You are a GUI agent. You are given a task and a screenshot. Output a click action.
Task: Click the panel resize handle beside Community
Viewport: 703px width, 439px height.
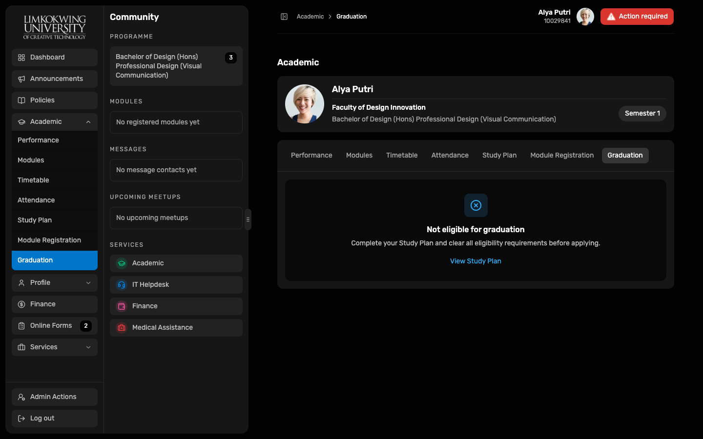(248, 219)
